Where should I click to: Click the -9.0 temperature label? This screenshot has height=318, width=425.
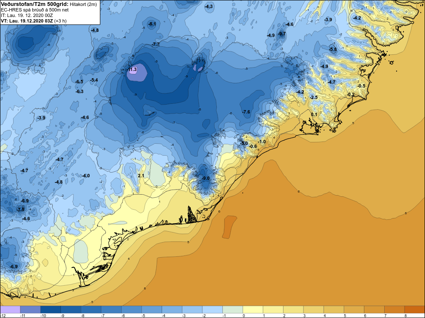click(206, 179)
